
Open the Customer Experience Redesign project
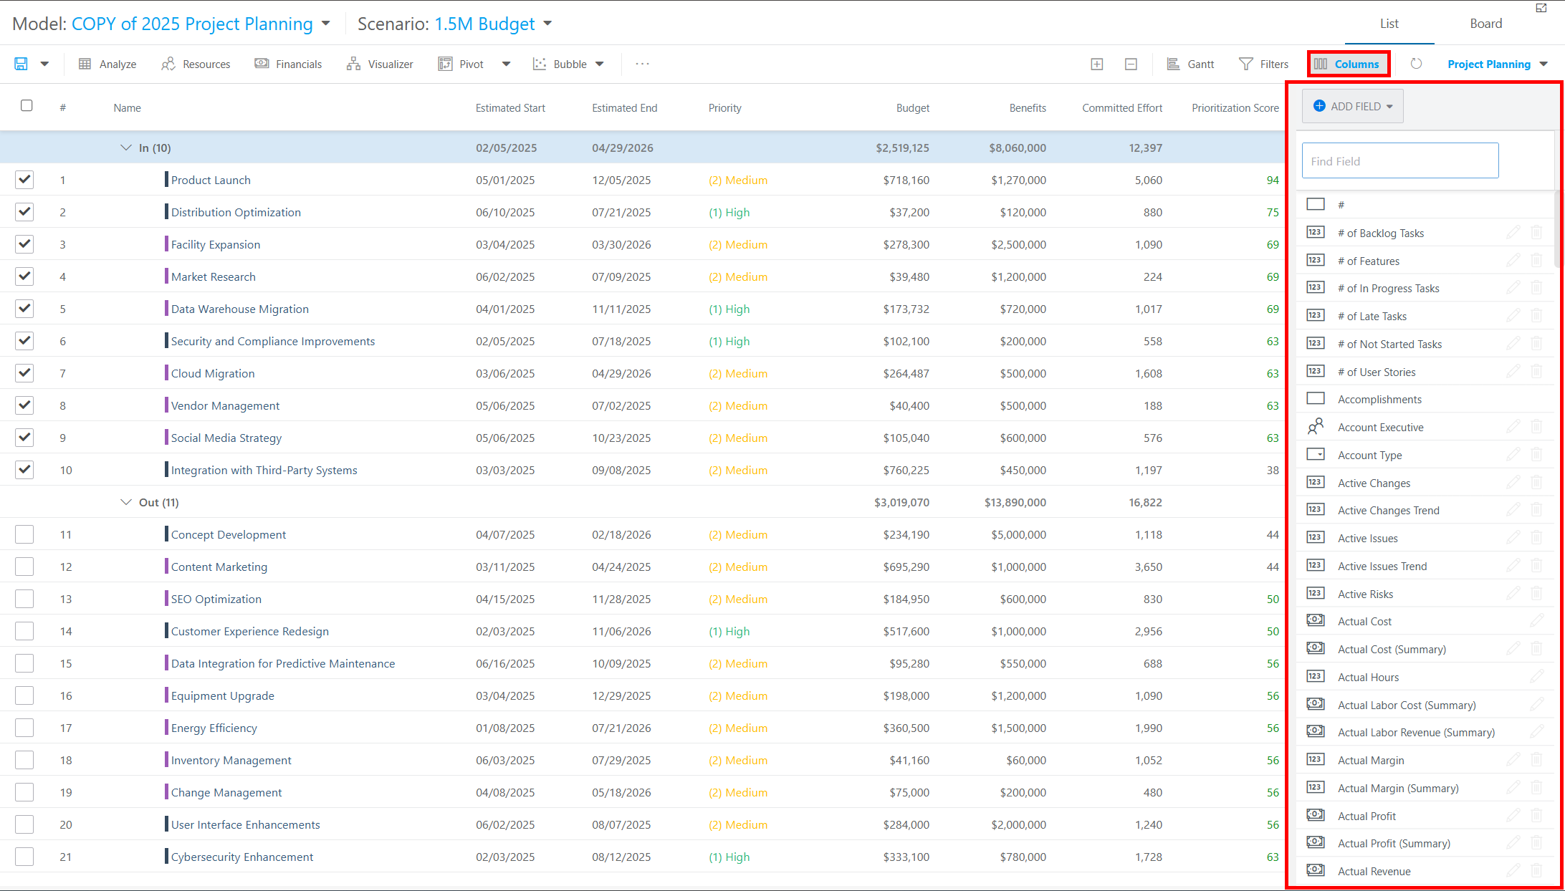249,631
